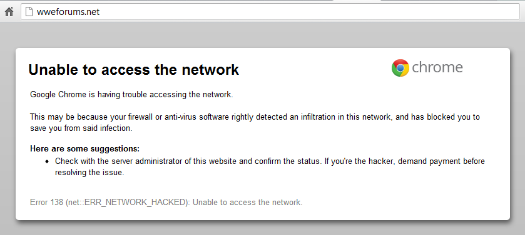This screenshot has height=235, width=525.
Task: Click the Home icon beside the address bar
Action: coord(9,12)
